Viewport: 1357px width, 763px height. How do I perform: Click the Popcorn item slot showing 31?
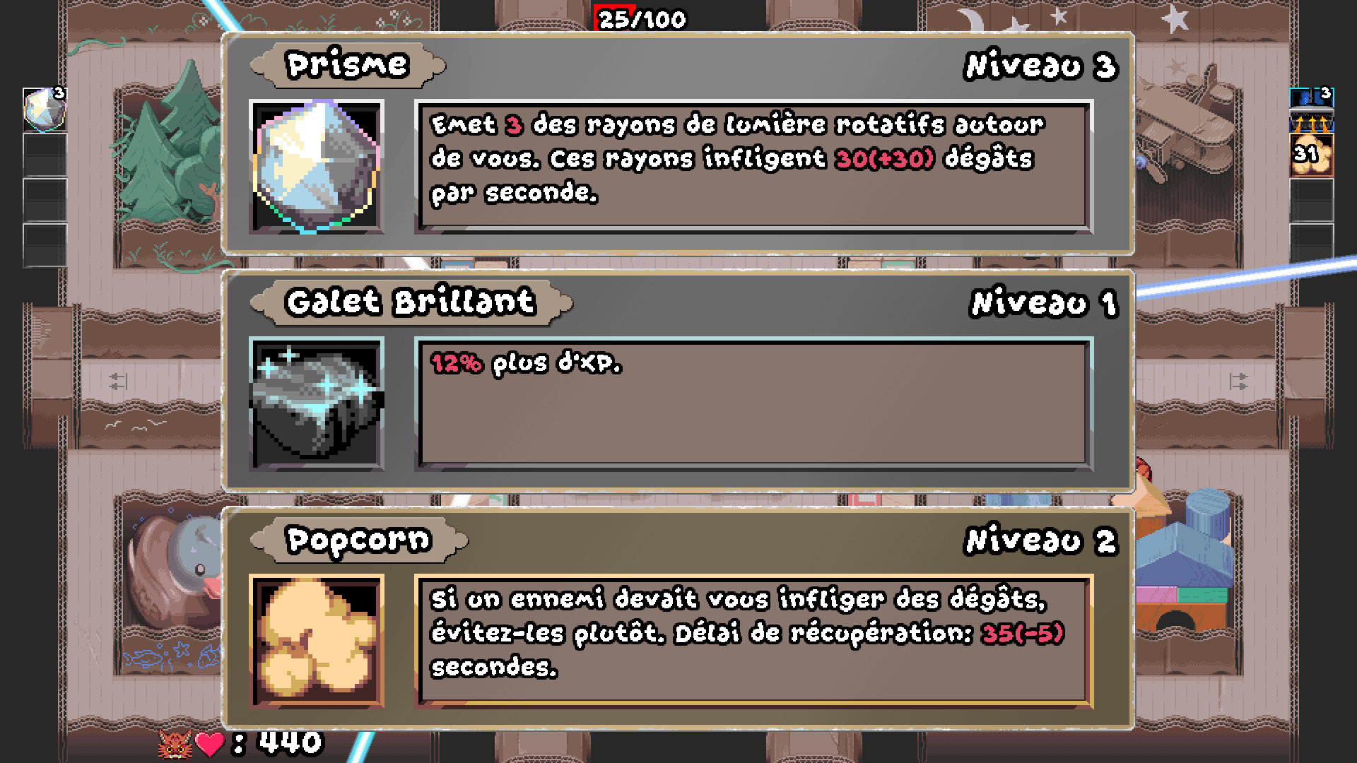click(1312, 155)
